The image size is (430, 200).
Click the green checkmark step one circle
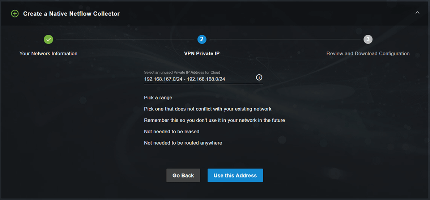click(48, 39)
